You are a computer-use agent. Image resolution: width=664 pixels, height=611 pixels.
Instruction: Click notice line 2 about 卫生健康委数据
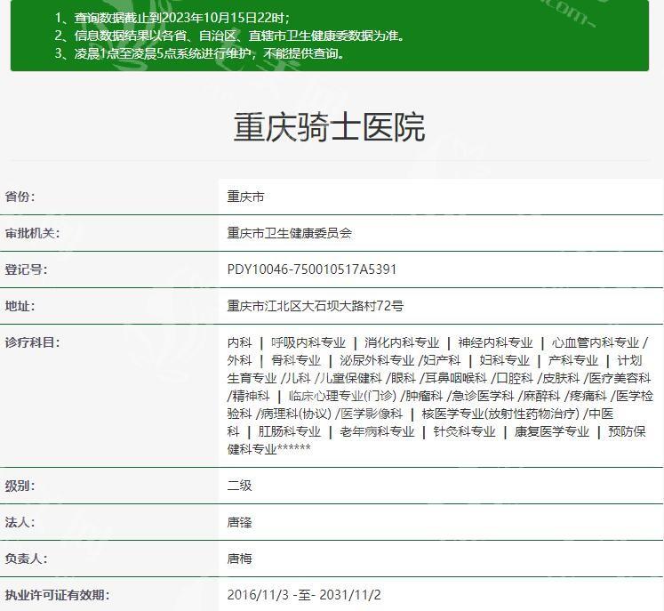[x=230, y=36]
